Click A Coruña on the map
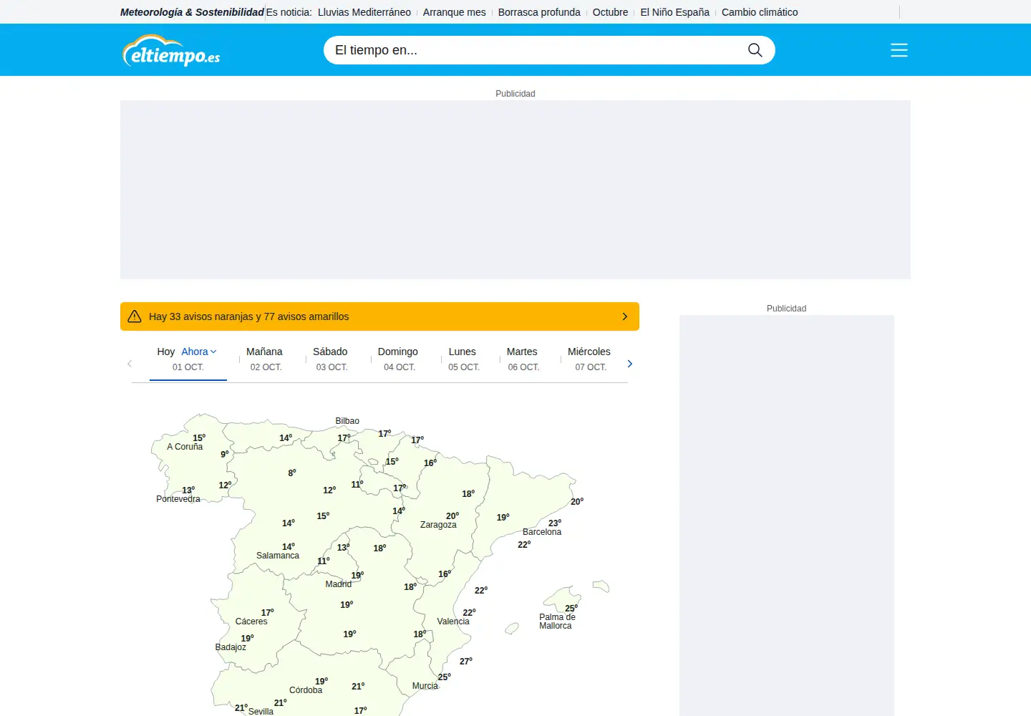Screen dimensions: 1031x716 coord(185,447)
